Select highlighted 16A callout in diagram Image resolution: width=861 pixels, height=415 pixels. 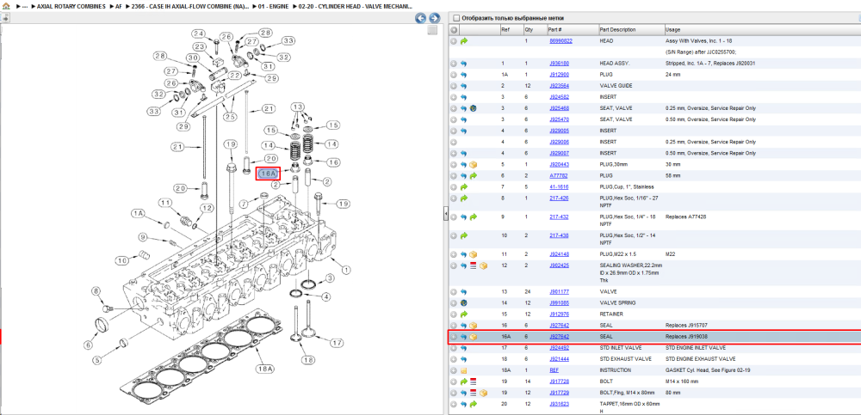pyautogui.click(x=269, y=174)
